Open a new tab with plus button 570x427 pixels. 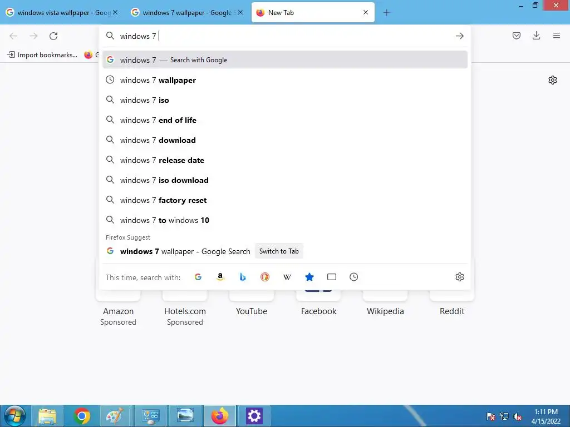386,13
